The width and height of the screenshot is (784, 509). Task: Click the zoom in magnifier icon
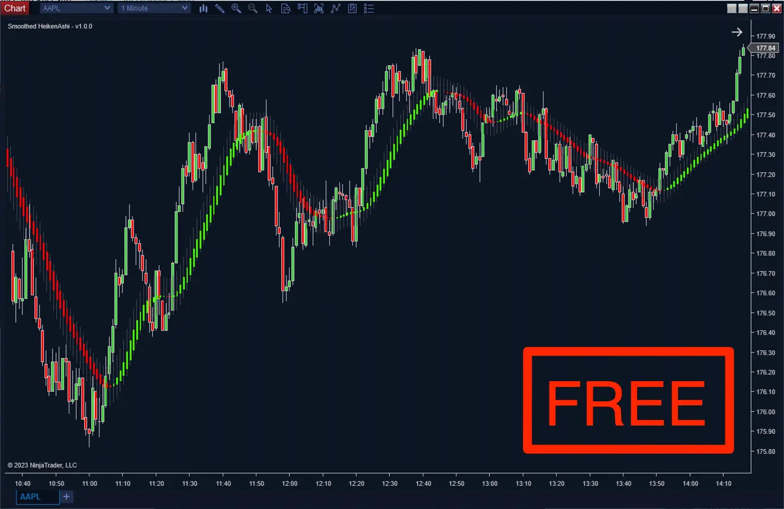[236, 8]
